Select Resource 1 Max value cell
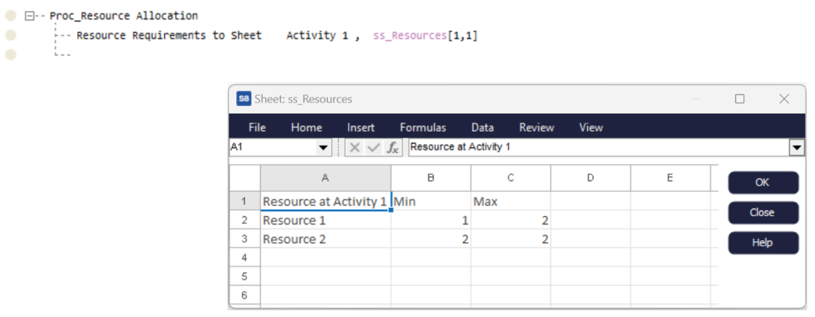The height and width of the screenshot is (317, 815). (x=511, y=220)
